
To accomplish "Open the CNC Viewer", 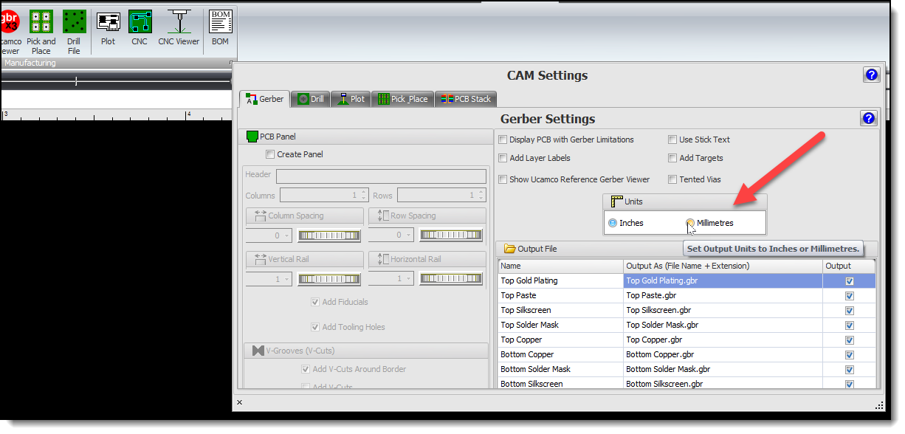I will 179,30.
